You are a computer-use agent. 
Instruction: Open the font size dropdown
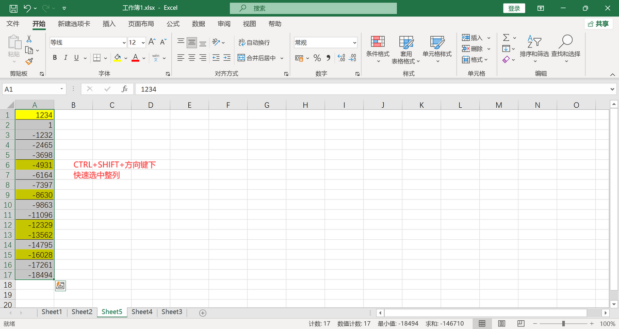pos(142,43)
